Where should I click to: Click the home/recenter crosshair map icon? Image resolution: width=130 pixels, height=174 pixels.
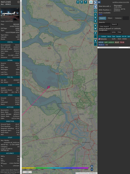click(x=95, y=11)
